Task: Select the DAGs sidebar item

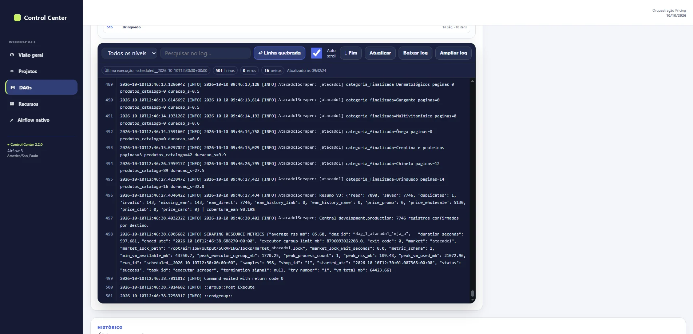Action: coord(41,88)
